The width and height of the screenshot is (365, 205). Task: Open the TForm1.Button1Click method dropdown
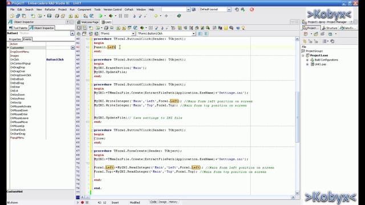(194, 34)
